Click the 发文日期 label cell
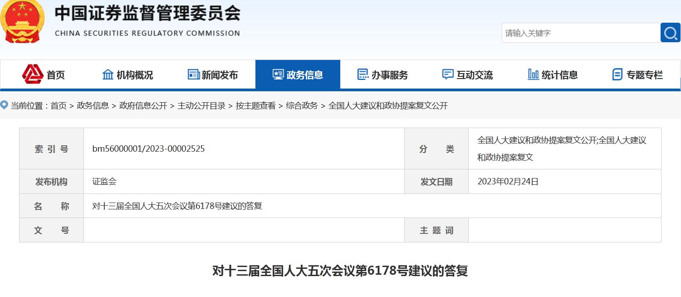Image resolution: width=681 pixels, height=297 pixels. pos(436,182)
